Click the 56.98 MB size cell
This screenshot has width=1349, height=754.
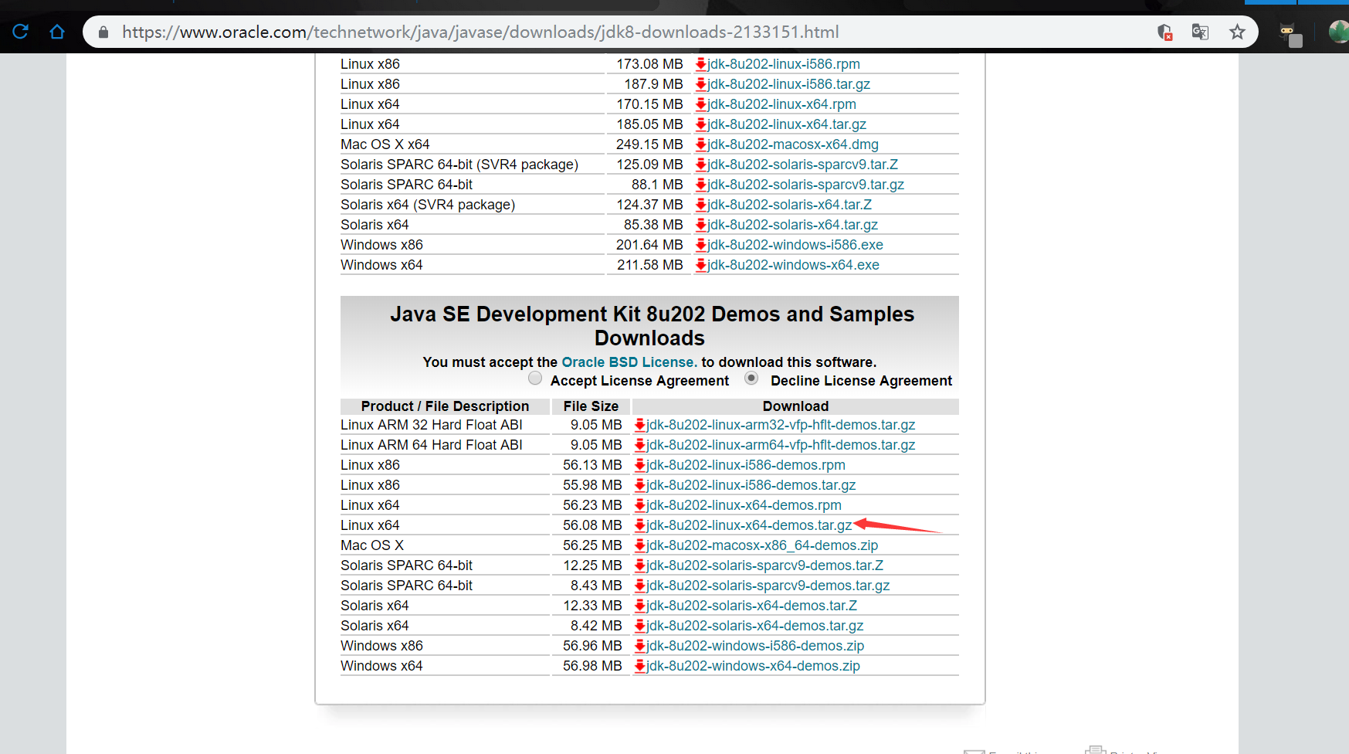point(592,666)
